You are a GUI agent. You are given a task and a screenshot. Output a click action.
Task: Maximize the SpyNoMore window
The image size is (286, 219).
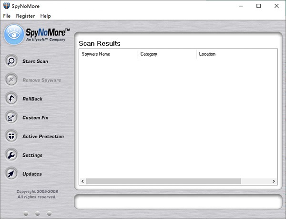click(x=258, y=6)
